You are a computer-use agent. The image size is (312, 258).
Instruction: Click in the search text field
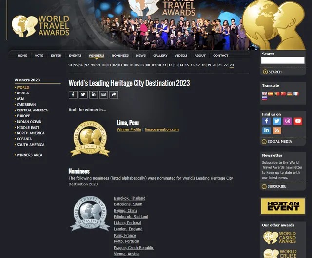click(283, 61)
